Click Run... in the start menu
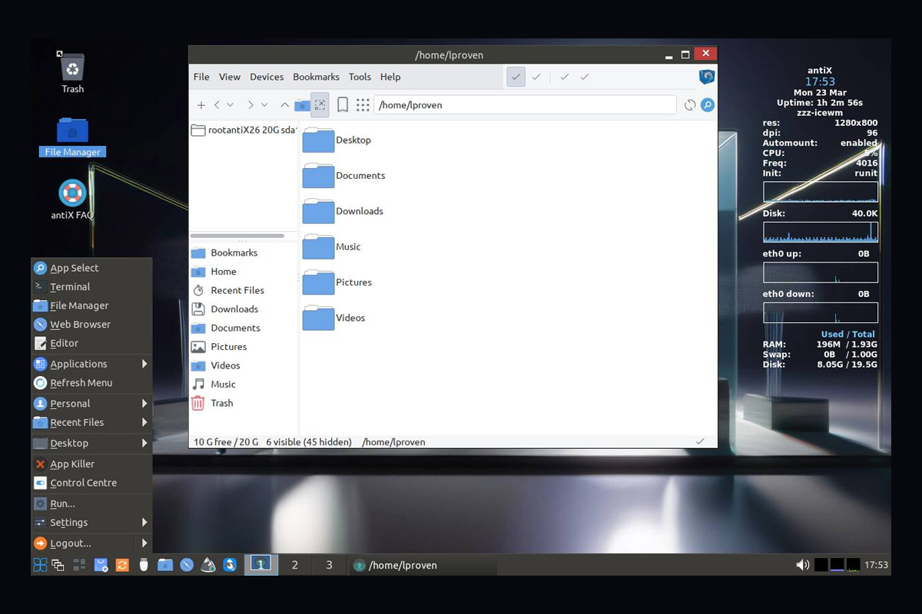The image size is (922, 614). pyautogui.click(x=91, y=504)
